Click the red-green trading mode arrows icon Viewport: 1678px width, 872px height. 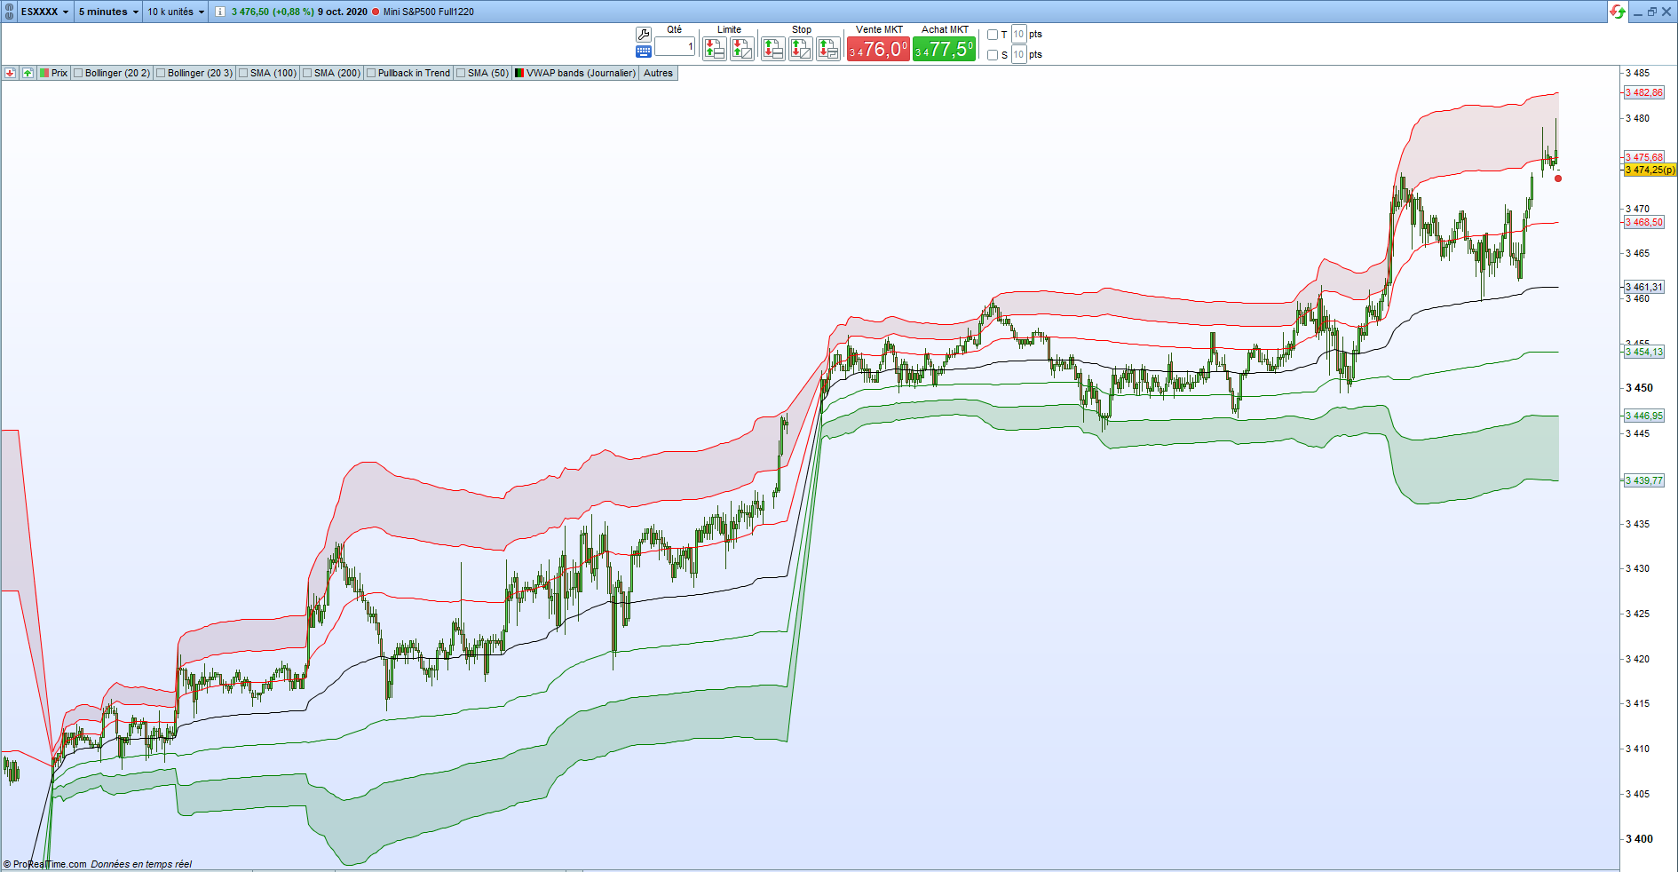click(1618, 12)
